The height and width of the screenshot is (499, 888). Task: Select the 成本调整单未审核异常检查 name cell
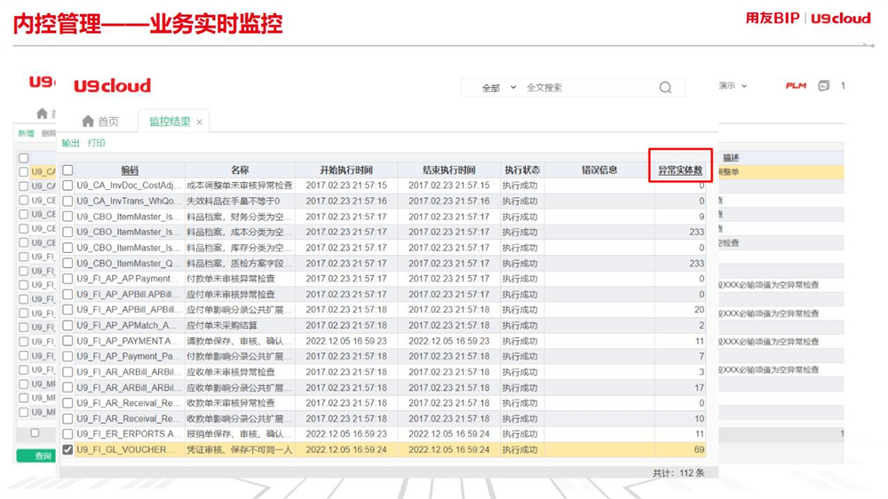pyautogui.click(x=240, y=186)
